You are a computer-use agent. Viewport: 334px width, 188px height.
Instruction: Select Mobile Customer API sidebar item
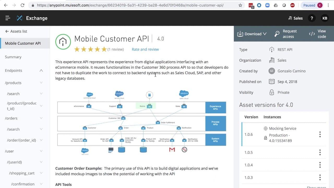(x=23, y=43)
